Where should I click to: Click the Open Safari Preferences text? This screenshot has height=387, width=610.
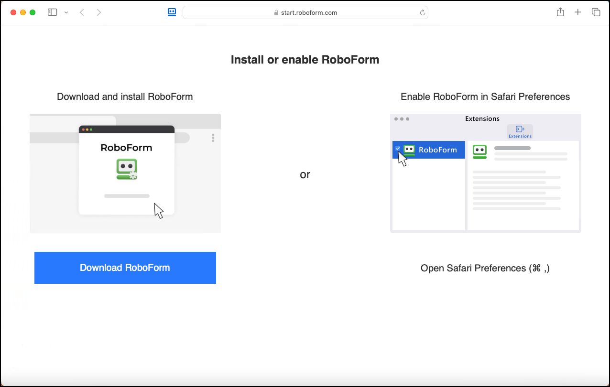485,268
